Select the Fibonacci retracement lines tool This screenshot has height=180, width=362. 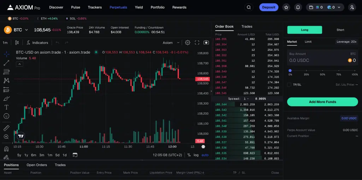6,72
